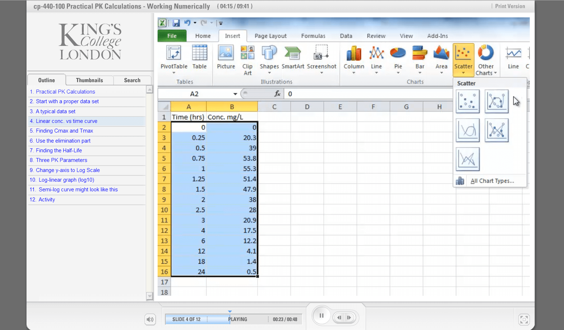Switch to the Page Layout tab
Image resolution: width=564 pixels, height=330 pixels.
click(271, 36)
